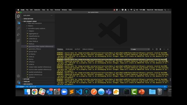Switch to the PROBLEMS tab
Image resolution: width=187 pixels, height=105 pixels.
click(69, 49)
